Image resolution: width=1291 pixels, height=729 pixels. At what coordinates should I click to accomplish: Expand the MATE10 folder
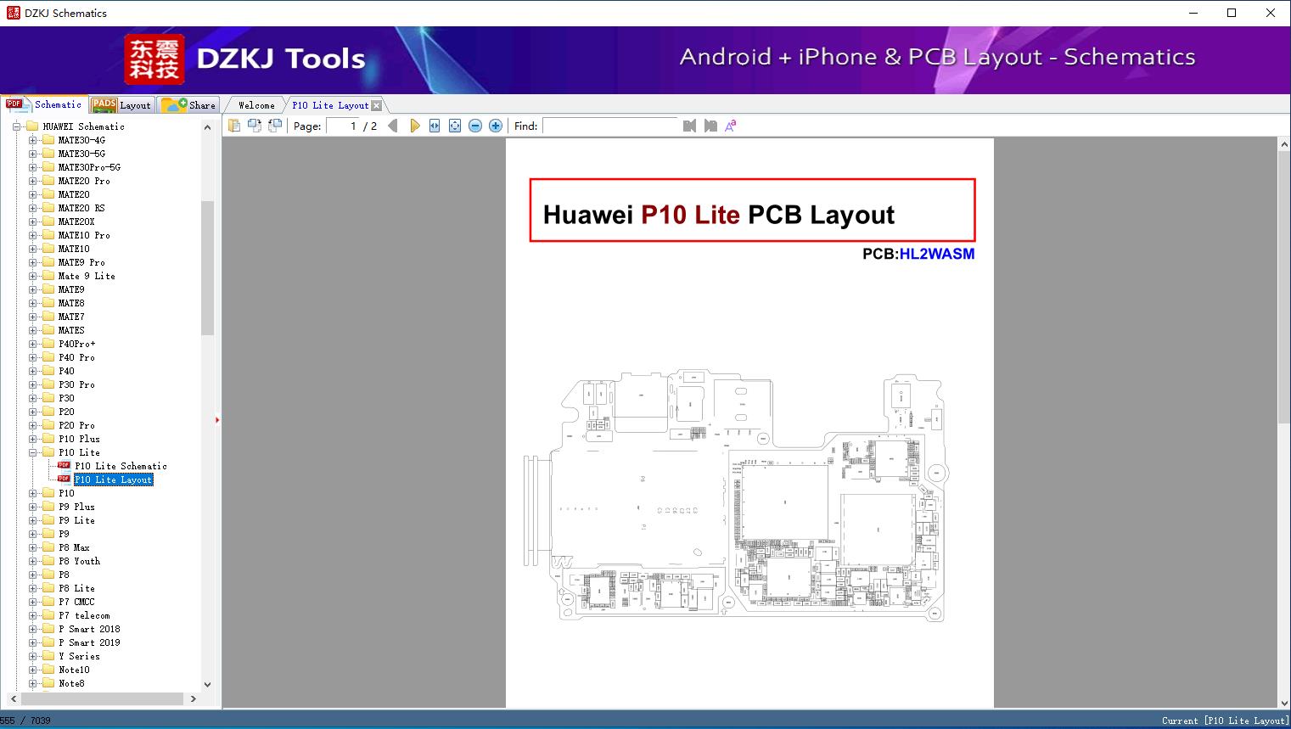point(33,249)
